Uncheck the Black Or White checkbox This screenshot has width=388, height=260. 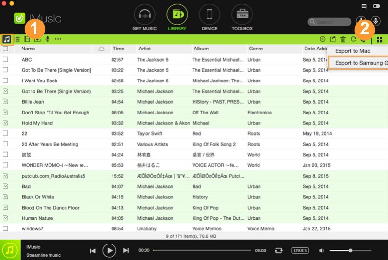(x=5, y=197)
